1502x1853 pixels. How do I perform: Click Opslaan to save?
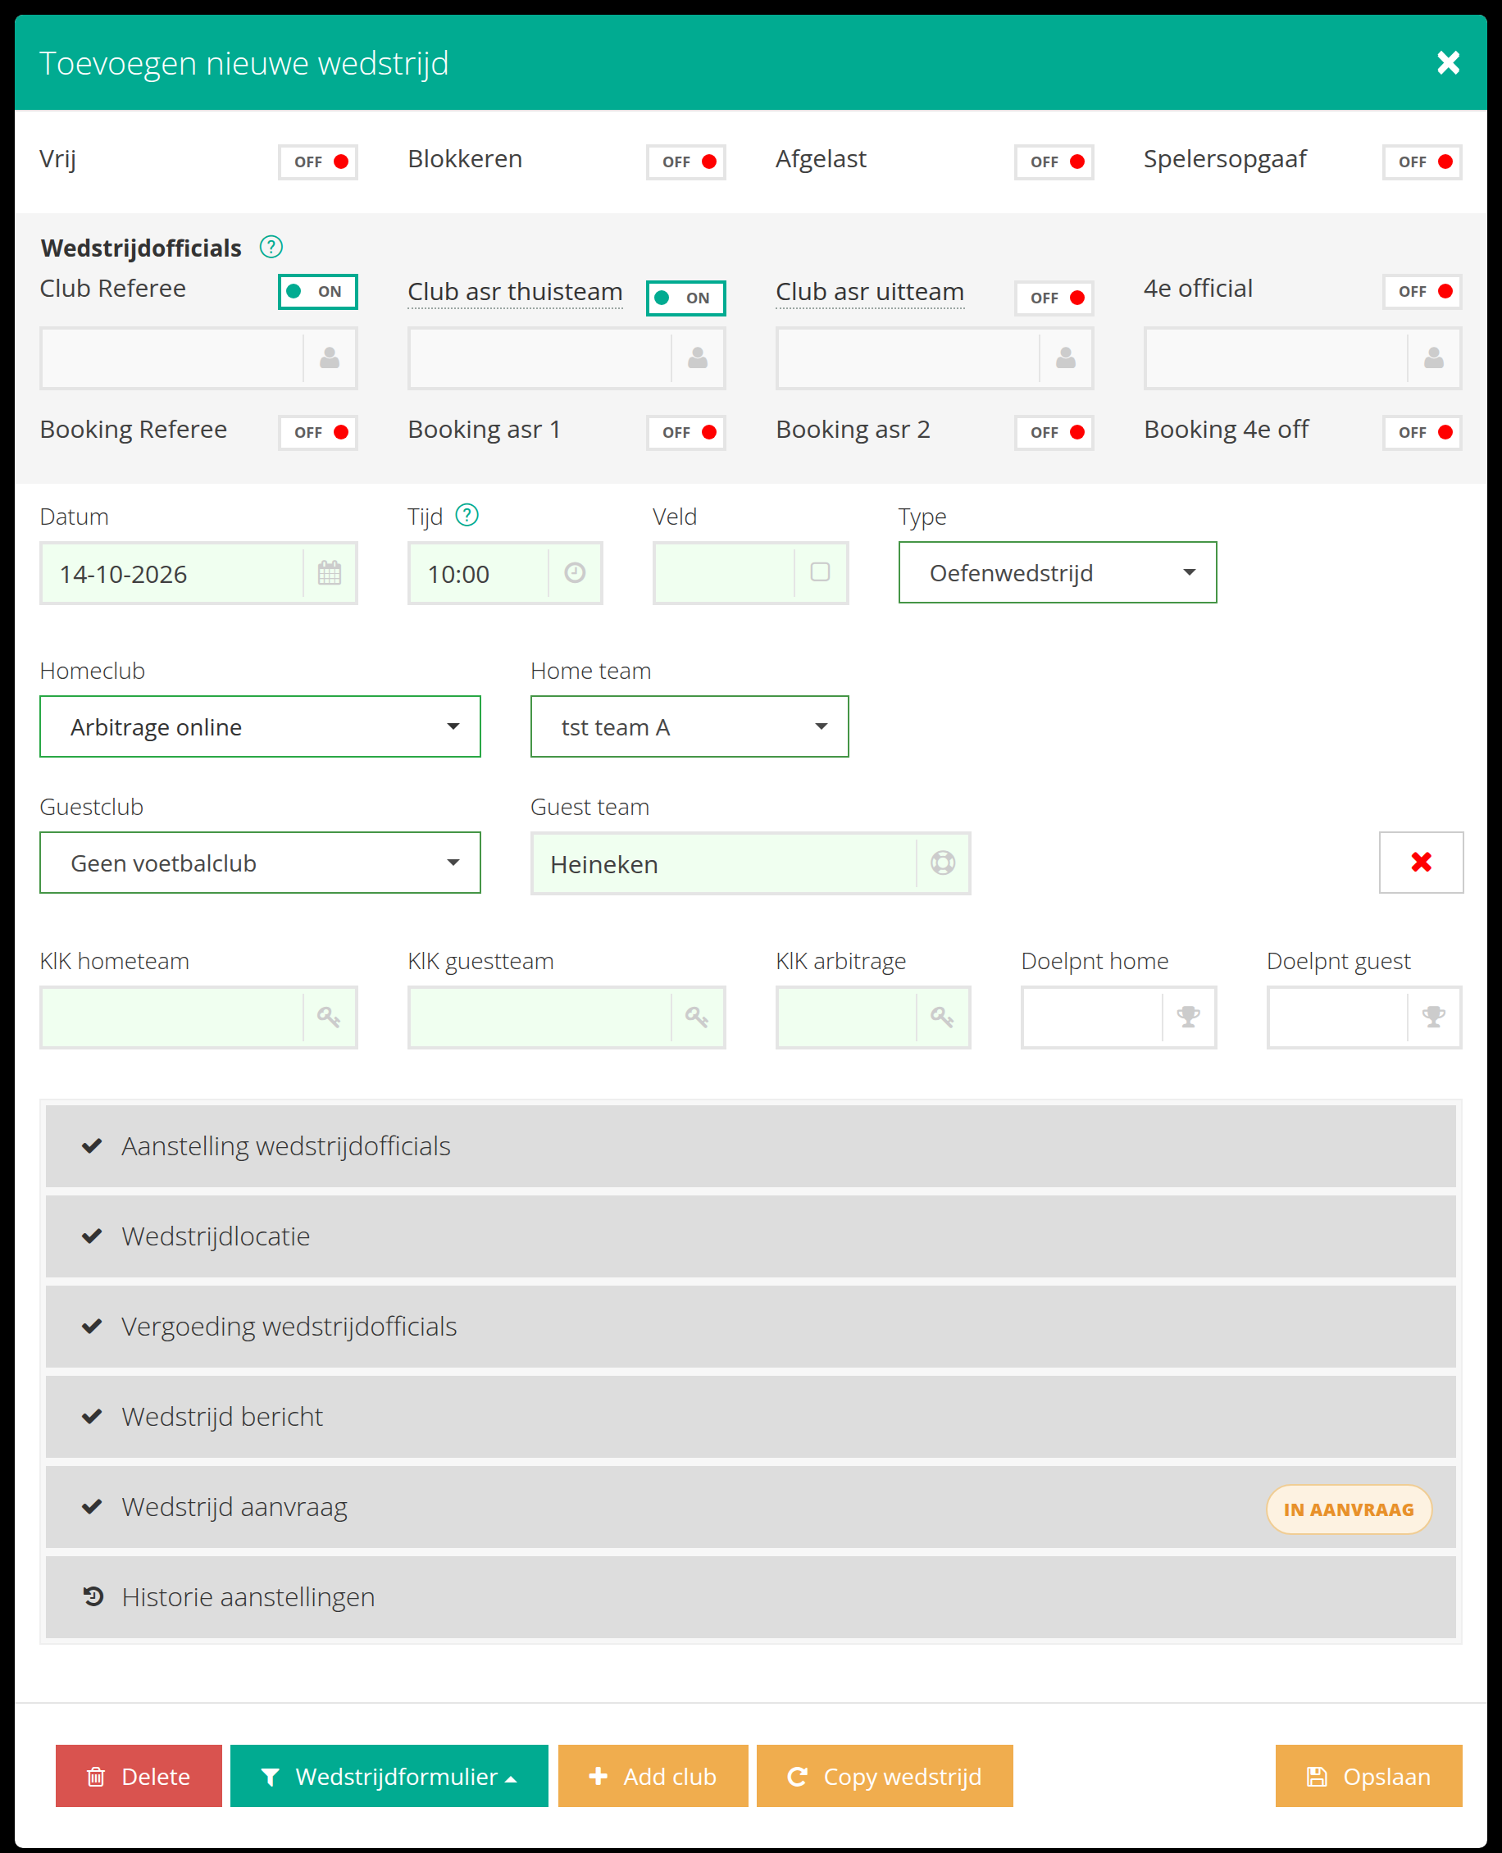click(1368, 1776)
